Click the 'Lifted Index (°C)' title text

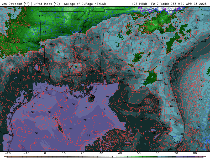(47, 4)
